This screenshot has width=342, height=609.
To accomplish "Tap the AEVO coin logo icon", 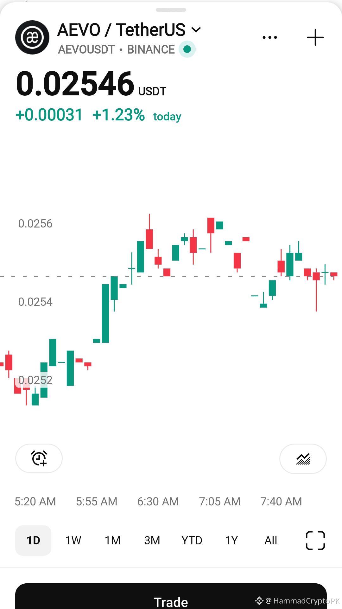I will (32, 37).
